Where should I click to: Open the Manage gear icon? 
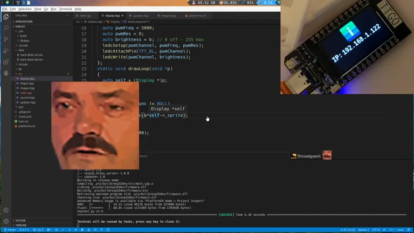click(6, 221)
